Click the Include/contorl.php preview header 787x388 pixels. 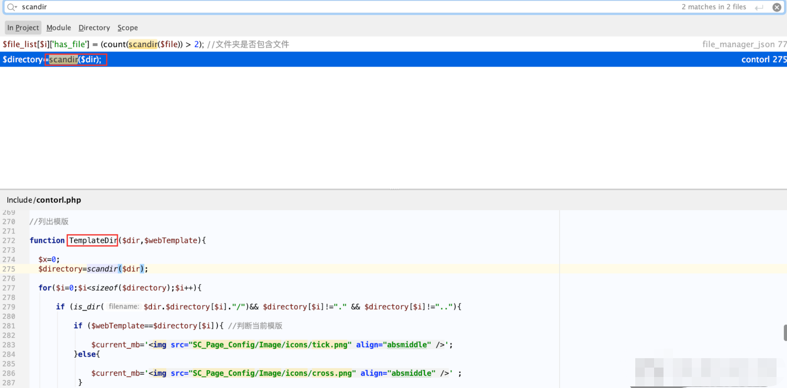coord(43,199)
